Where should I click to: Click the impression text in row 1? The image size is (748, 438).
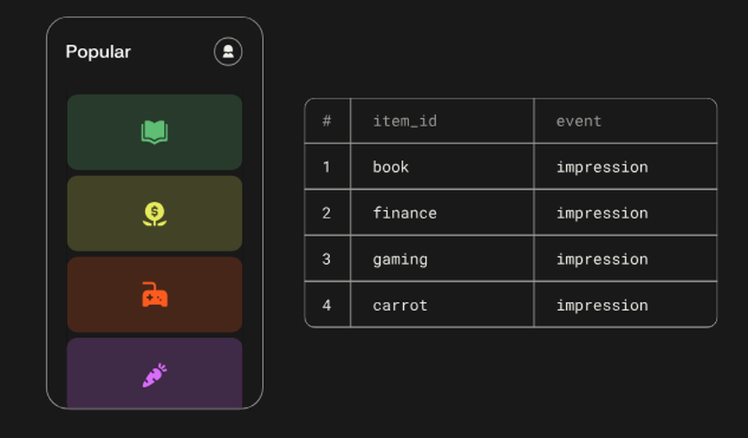[601, 167]
